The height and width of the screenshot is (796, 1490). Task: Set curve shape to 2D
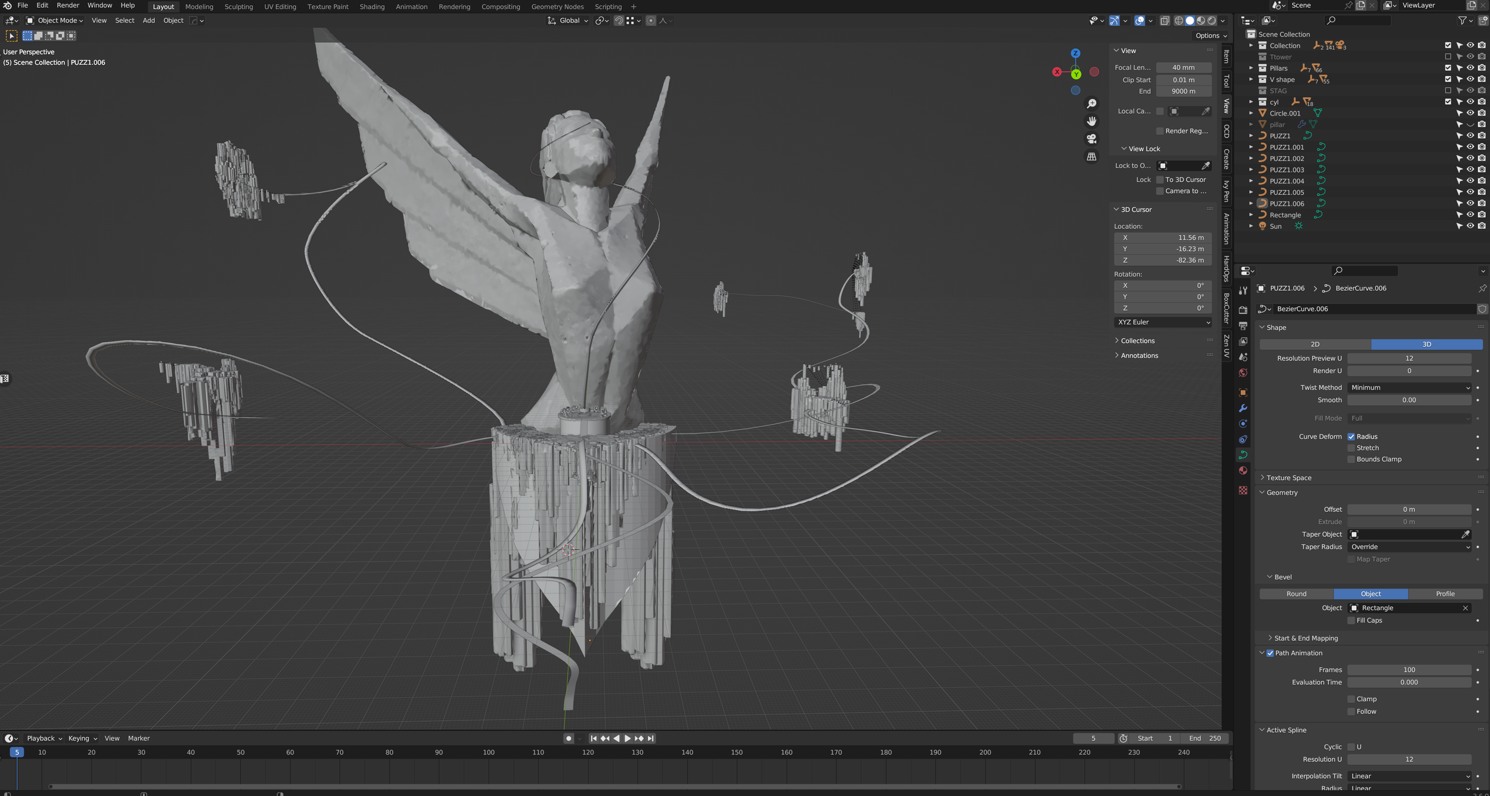tap(1315, 344)
